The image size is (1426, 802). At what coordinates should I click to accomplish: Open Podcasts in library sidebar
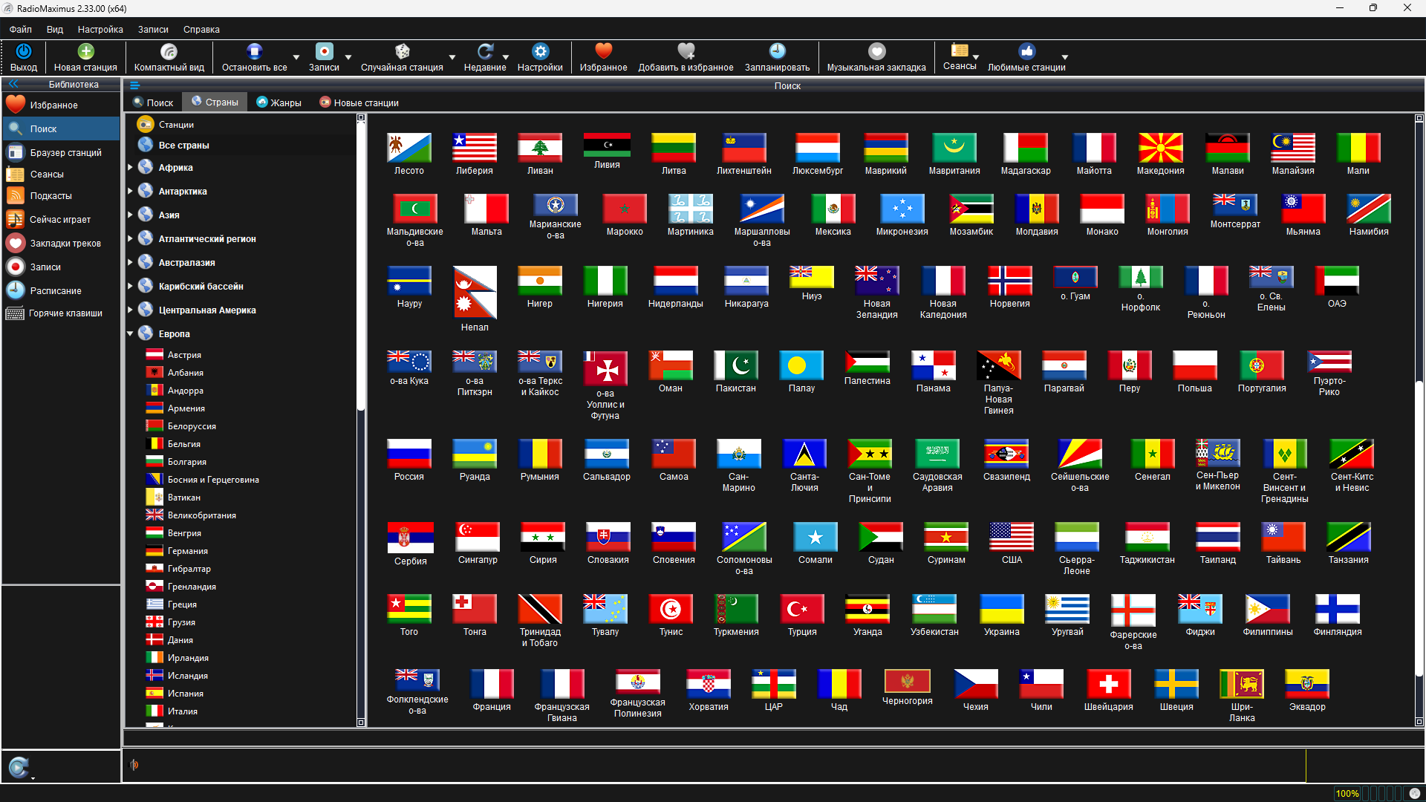click(51, 196)
